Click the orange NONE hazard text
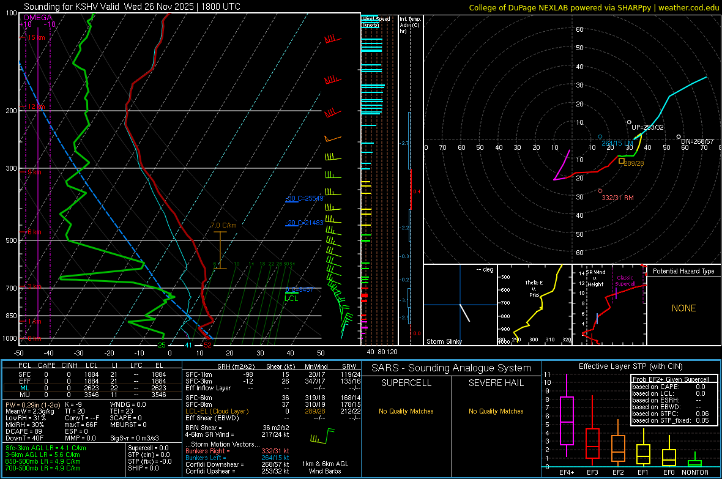 click(683, 308)
